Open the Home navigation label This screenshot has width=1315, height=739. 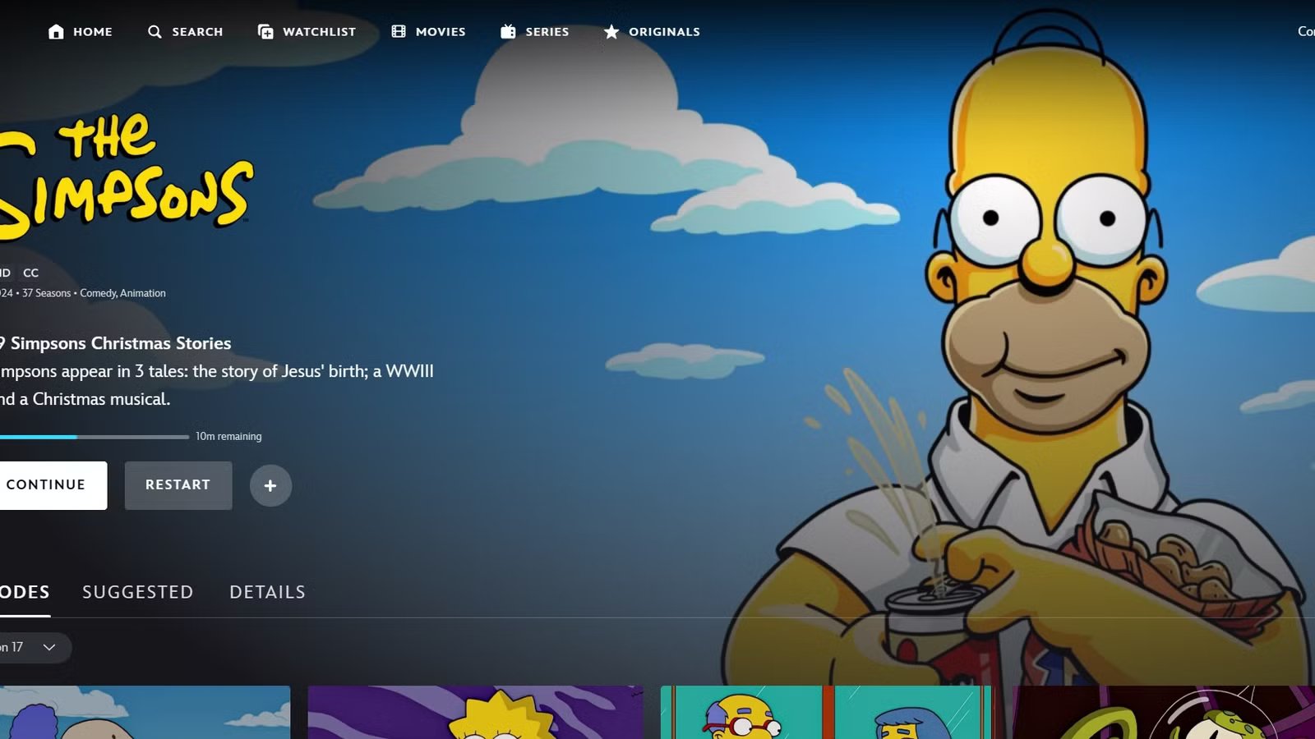[93, 31]
